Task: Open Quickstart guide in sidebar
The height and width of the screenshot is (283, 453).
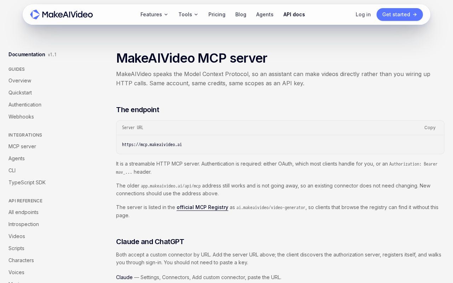Action: (x=20, y=93)
